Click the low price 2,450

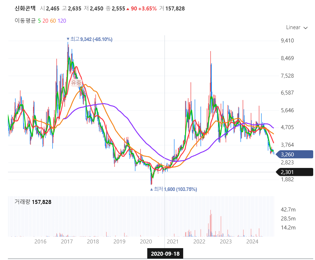point(96,9)
